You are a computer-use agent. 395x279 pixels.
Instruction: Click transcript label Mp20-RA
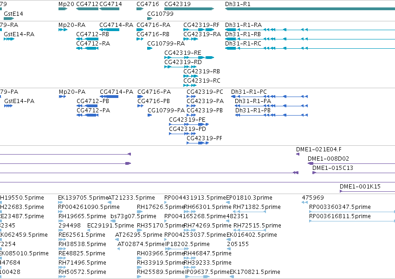(72, 25)
